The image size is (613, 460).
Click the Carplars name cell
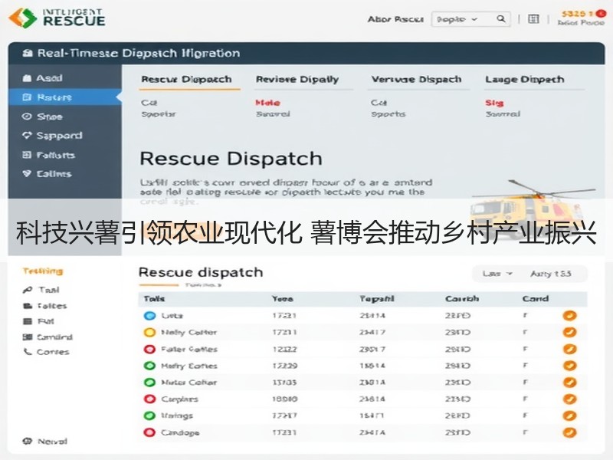179,399
